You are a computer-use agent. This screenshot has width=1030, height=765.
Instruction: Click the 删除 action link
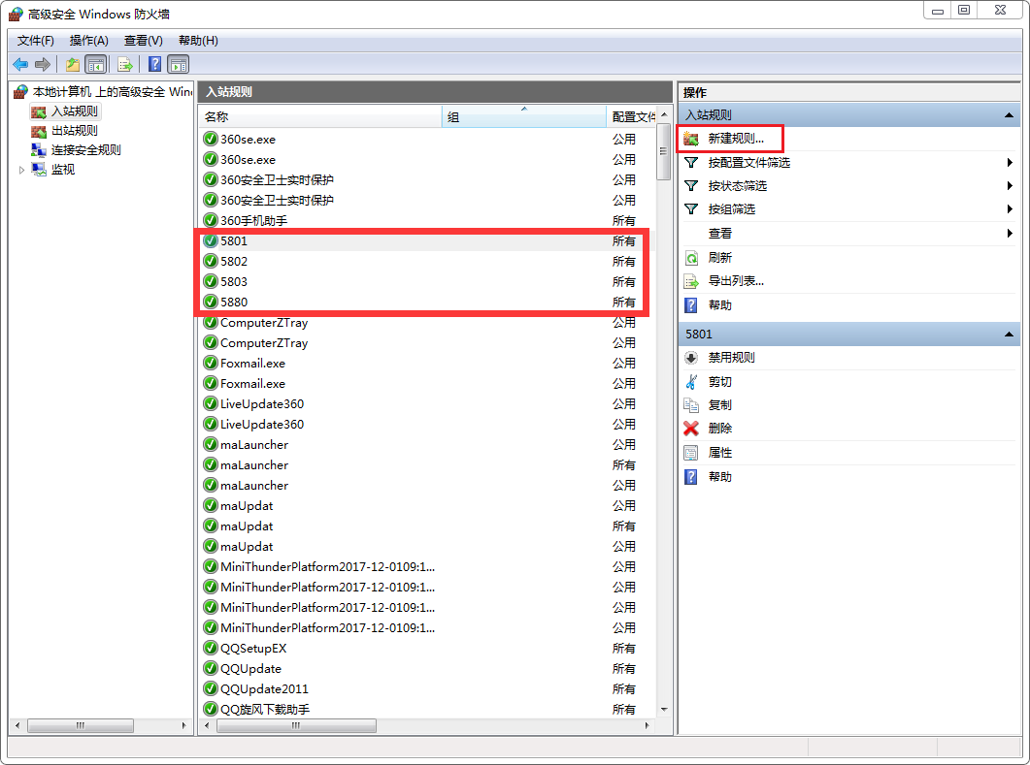tap(720, 429)
